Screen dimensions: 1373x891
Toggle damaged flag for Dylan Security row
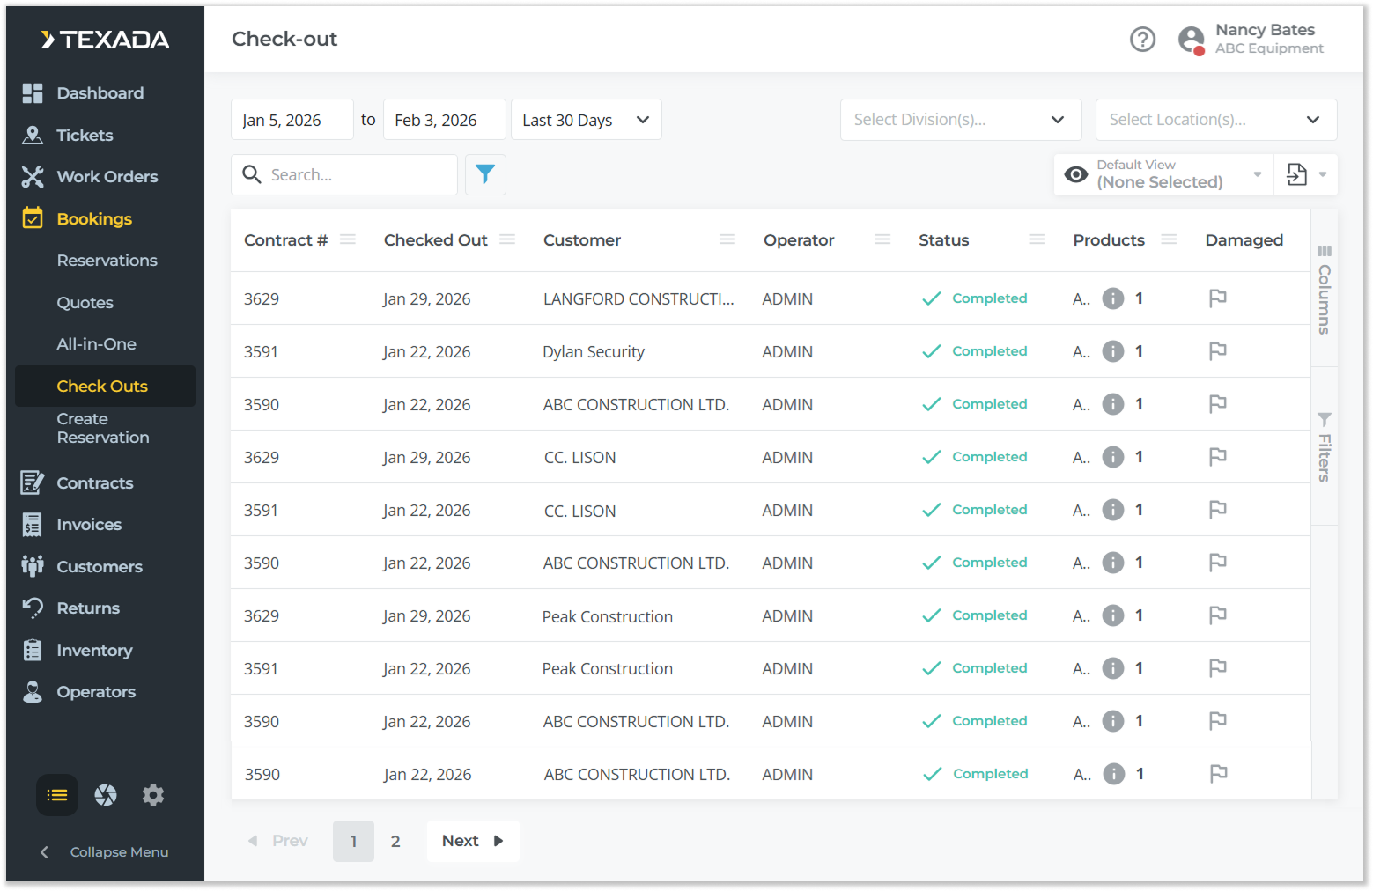[1218, 351]
